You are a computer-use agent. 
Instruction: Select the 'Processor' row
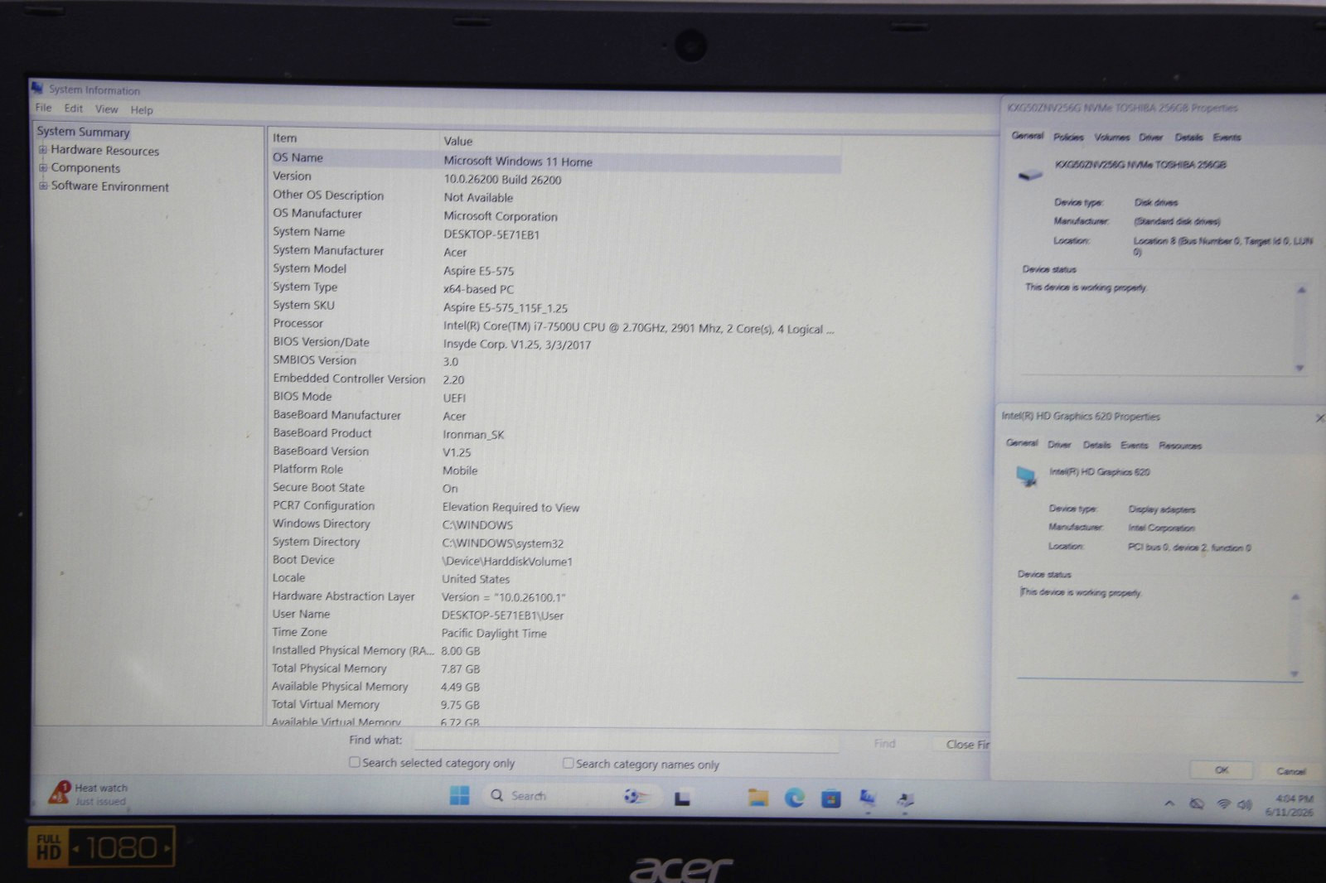pyautogui.click(x=555, y=326)
